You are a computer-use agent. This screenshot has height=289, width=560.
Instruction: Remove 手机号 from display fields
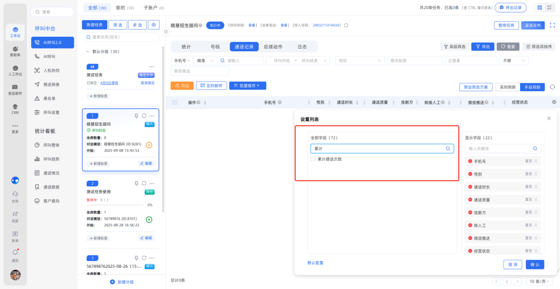[470, 162]
